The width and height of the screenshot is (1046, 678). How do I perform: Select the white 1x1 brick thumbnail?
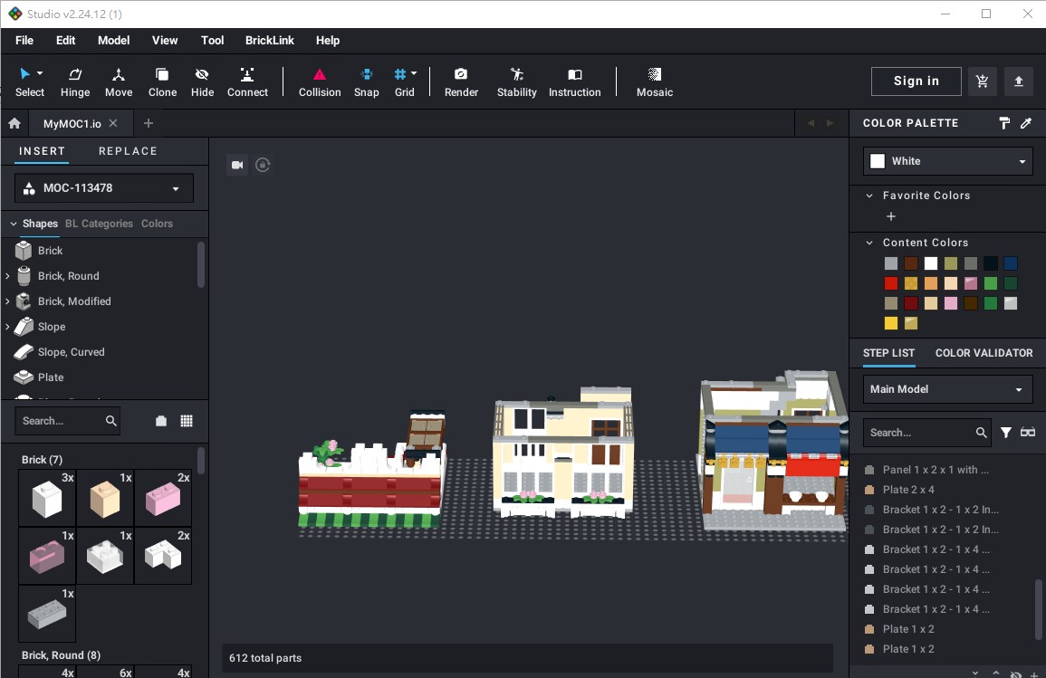tap(47, 498)
